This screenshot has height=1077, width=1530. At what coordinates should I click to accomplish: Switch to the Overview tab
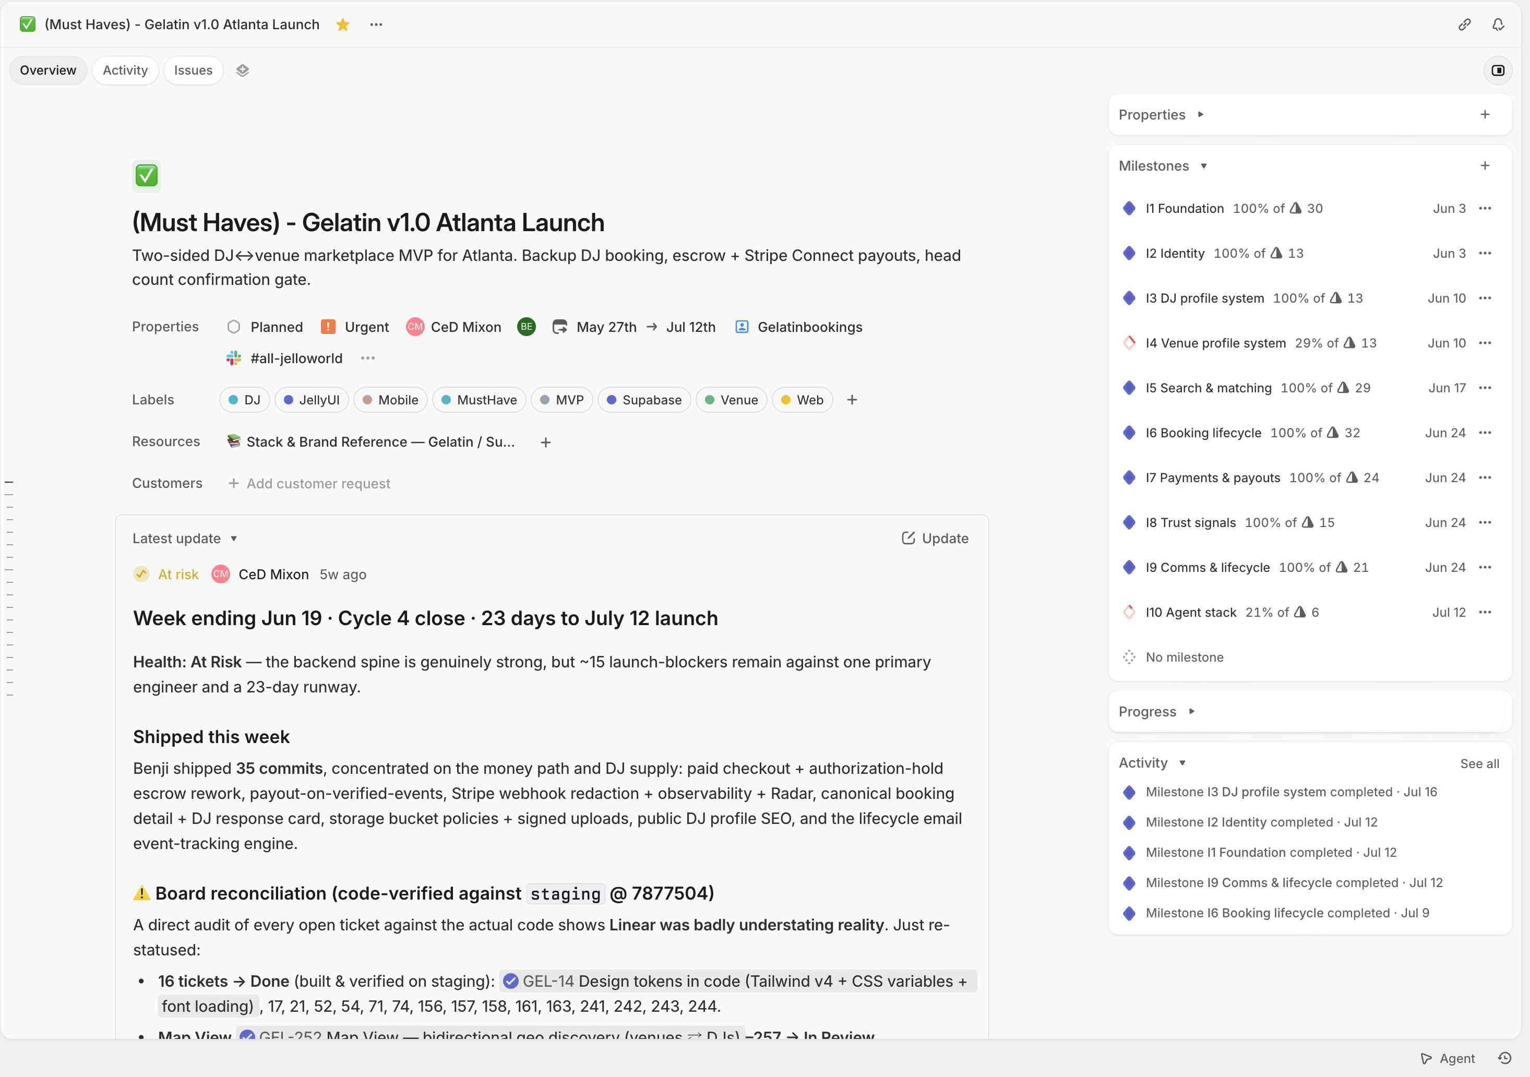(x=48, y=70)
